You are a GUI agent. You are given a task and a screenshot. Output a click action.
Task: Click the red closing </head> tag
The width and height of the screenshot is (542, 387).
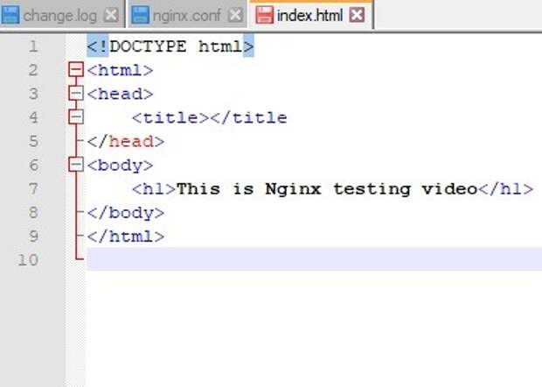126,141
